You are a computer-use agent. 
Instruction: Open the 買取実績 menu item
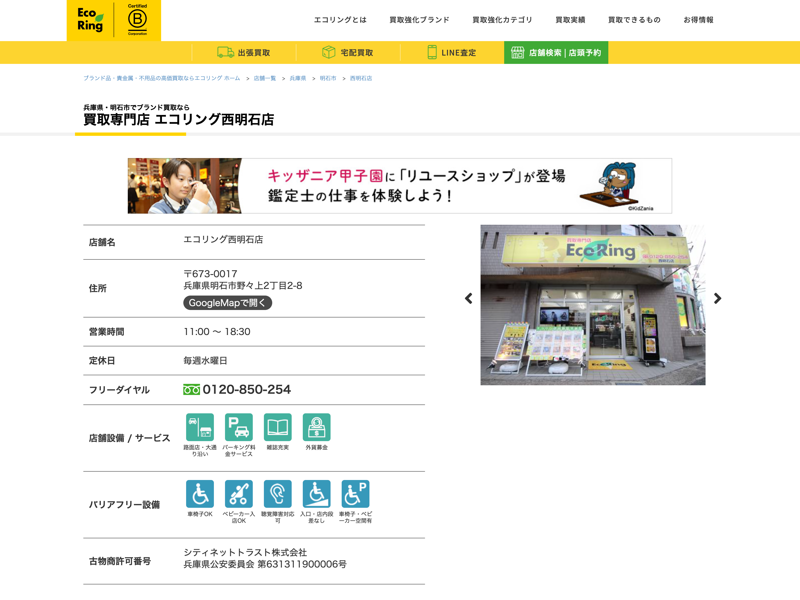[570, 20]
